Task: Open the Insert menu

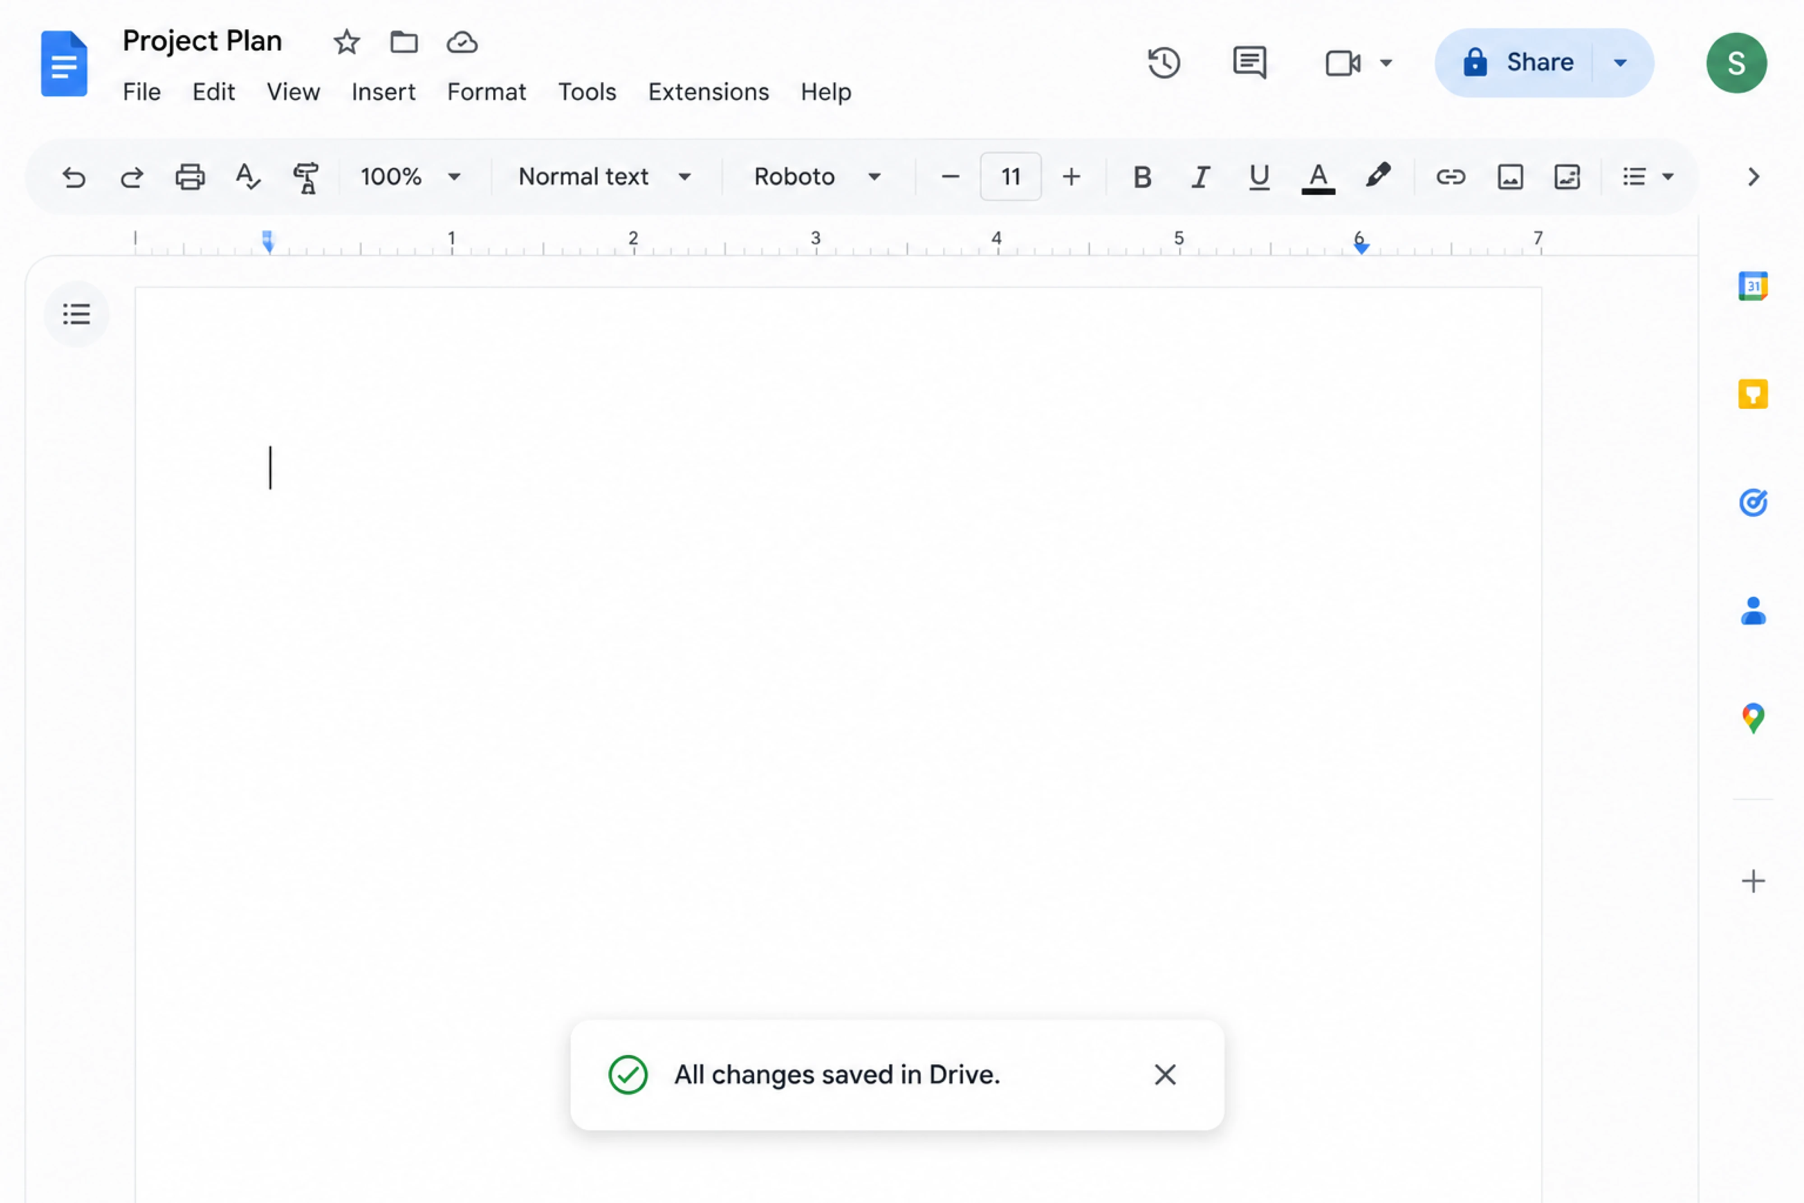Action: point(384,92)
